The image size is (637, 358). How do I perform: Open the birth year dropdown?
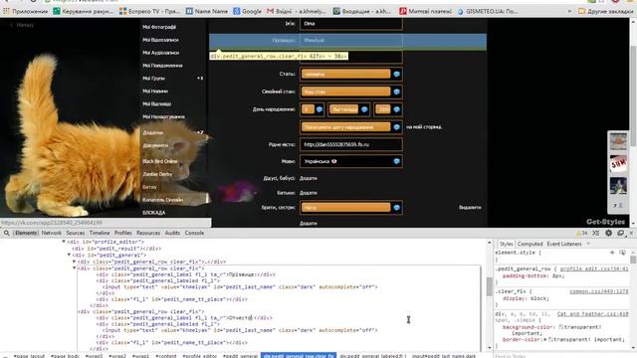388,109
